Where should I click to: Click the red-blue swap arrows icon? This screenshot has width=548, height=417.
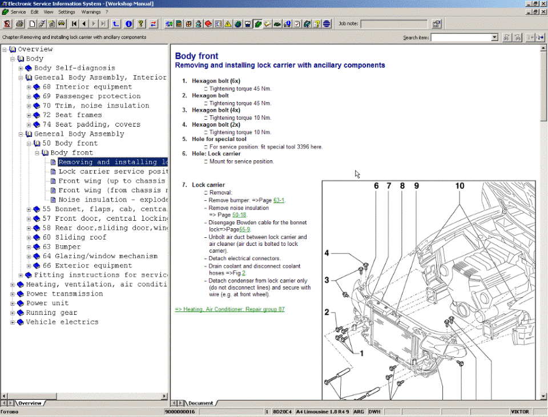(x=153, y=24)
